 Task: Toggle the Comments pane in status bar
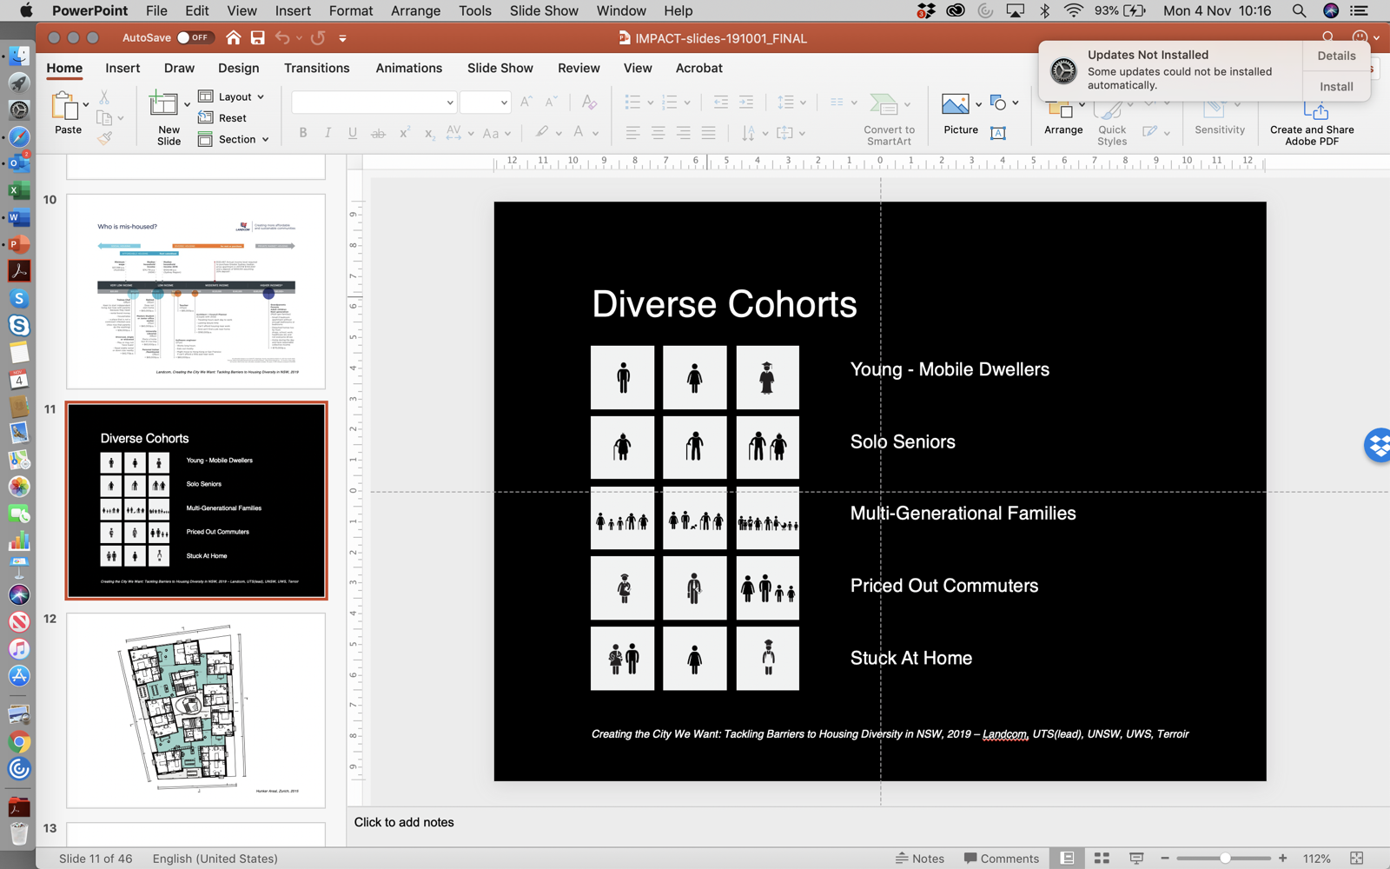pyautogui.click(x=1001, y=859)
